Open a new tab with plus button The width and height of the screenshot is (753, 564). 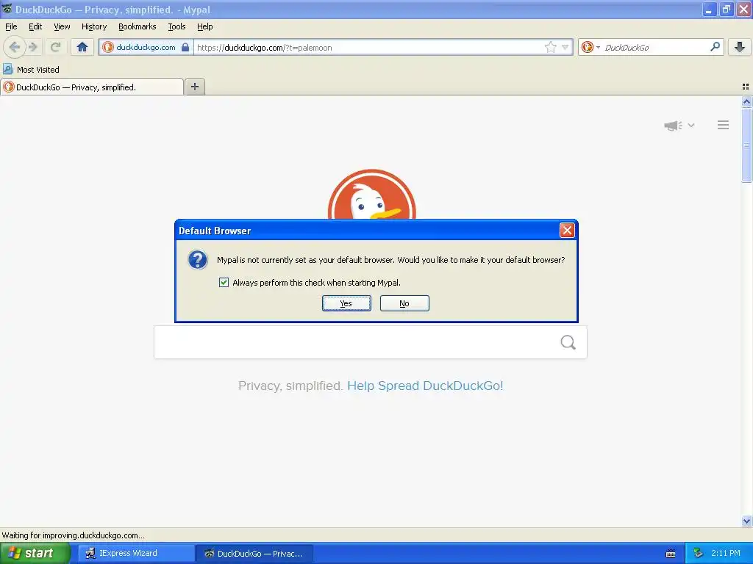[x=194, y=87]
